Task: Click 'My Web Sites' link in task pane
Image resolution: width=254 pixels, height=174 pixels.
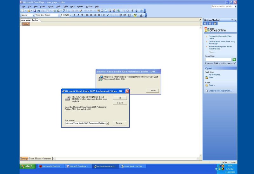Action: pos(214,74)
